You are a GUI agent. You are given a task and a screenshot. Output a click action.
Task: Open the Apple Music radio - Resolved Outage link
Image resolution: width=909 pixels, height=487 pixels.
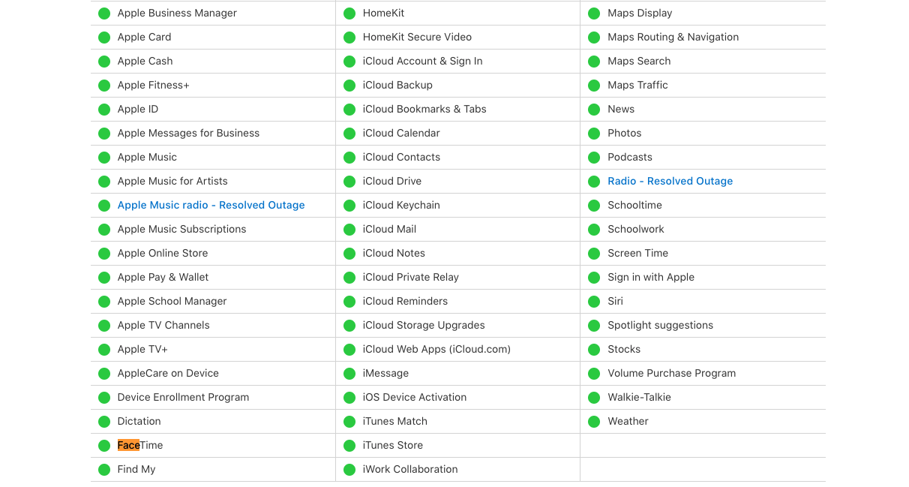(x=211, y=205)
